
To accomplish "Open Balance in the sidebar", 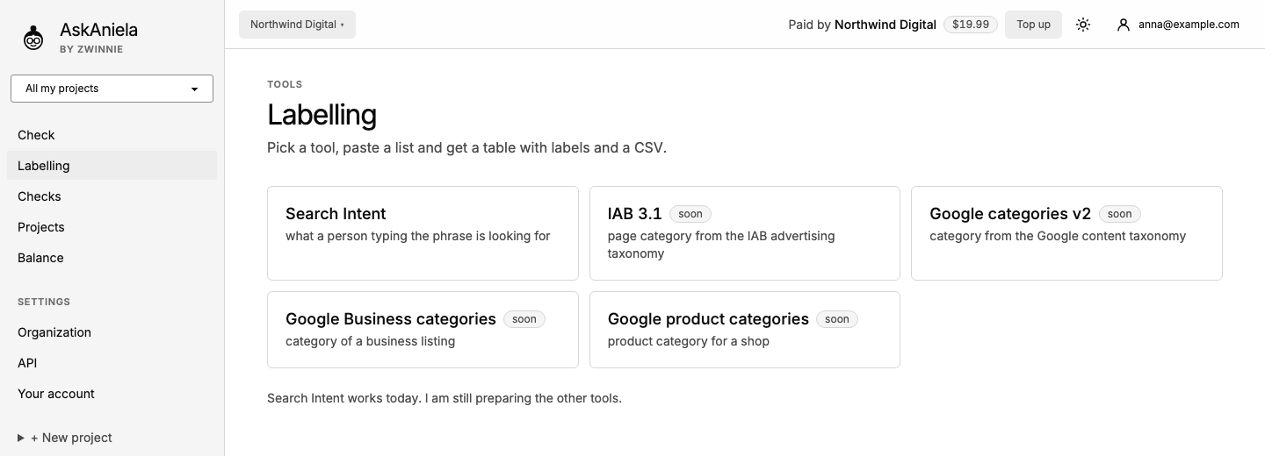I will [x=112, y=258].
